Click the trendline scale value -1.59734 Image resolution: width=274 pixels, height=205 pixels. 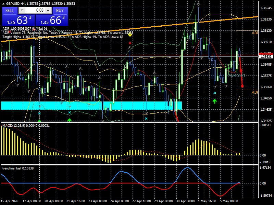point(265,195)
